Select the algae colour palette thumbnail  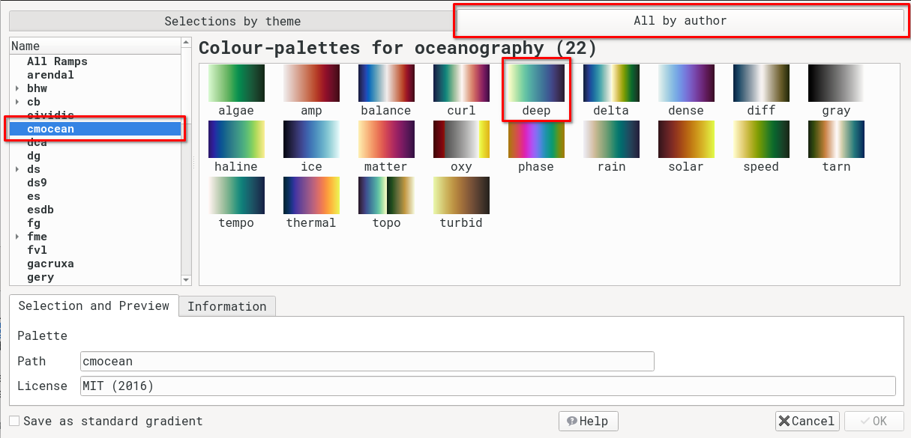click(x=236, y=84)
